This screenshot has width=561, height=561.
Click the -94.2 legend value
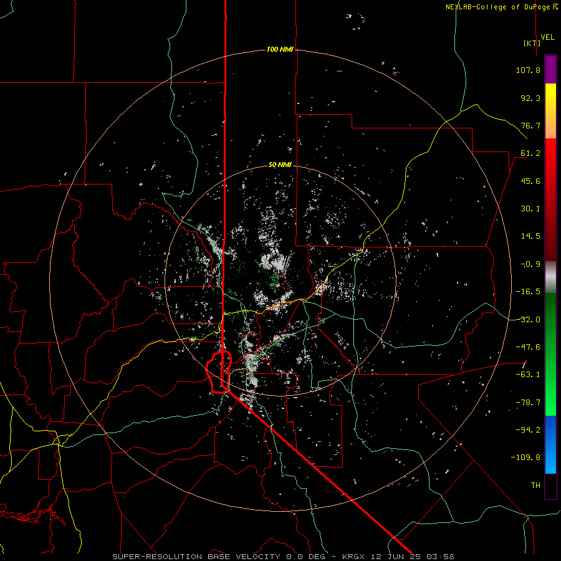click(x=528, y=430)
